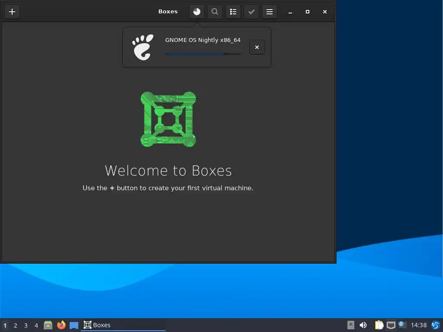Open the update notification tray icon
Screen dimensions: 443x332
[402, 325]
